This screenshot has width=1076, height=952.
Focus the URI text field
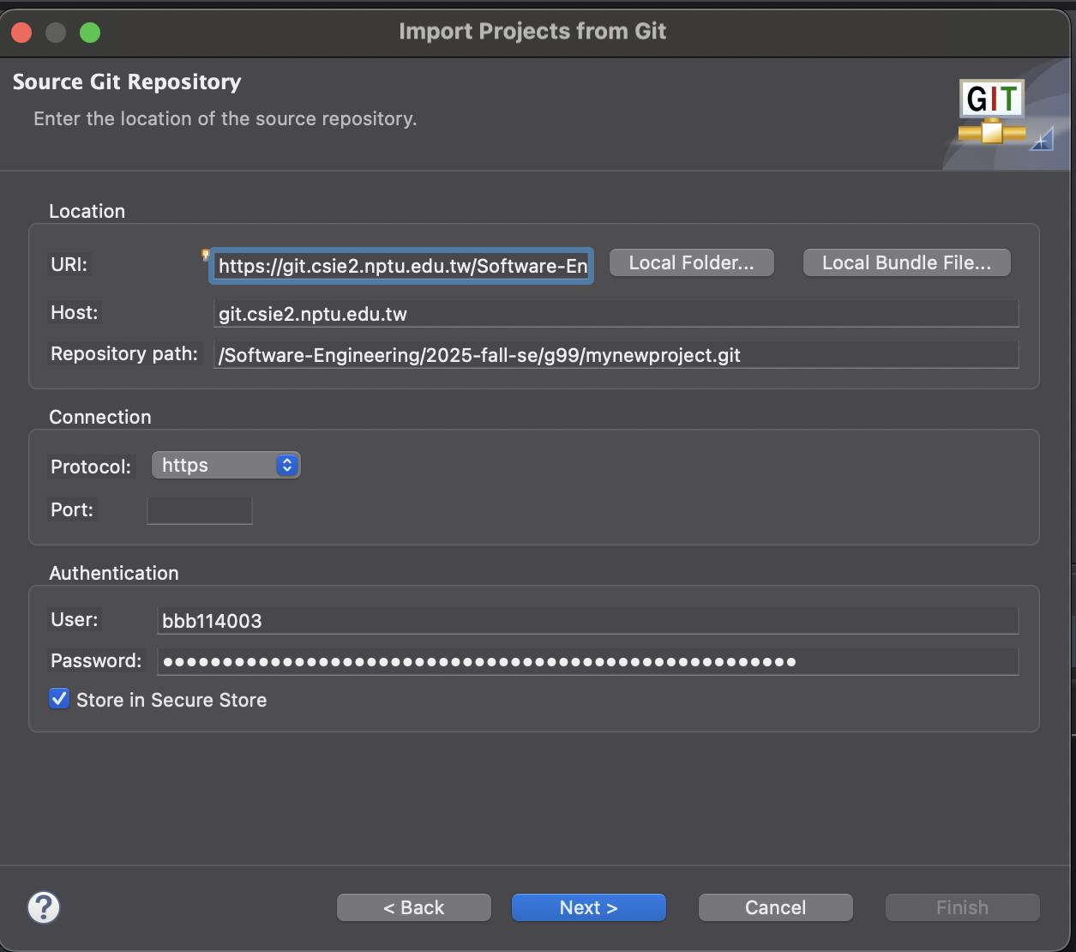tap(401, 266)
